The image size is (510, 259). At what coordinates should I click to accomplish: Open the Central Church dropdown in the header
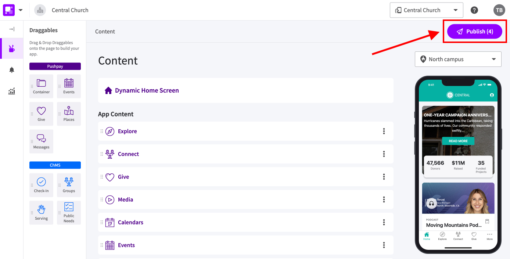(426, 10)
